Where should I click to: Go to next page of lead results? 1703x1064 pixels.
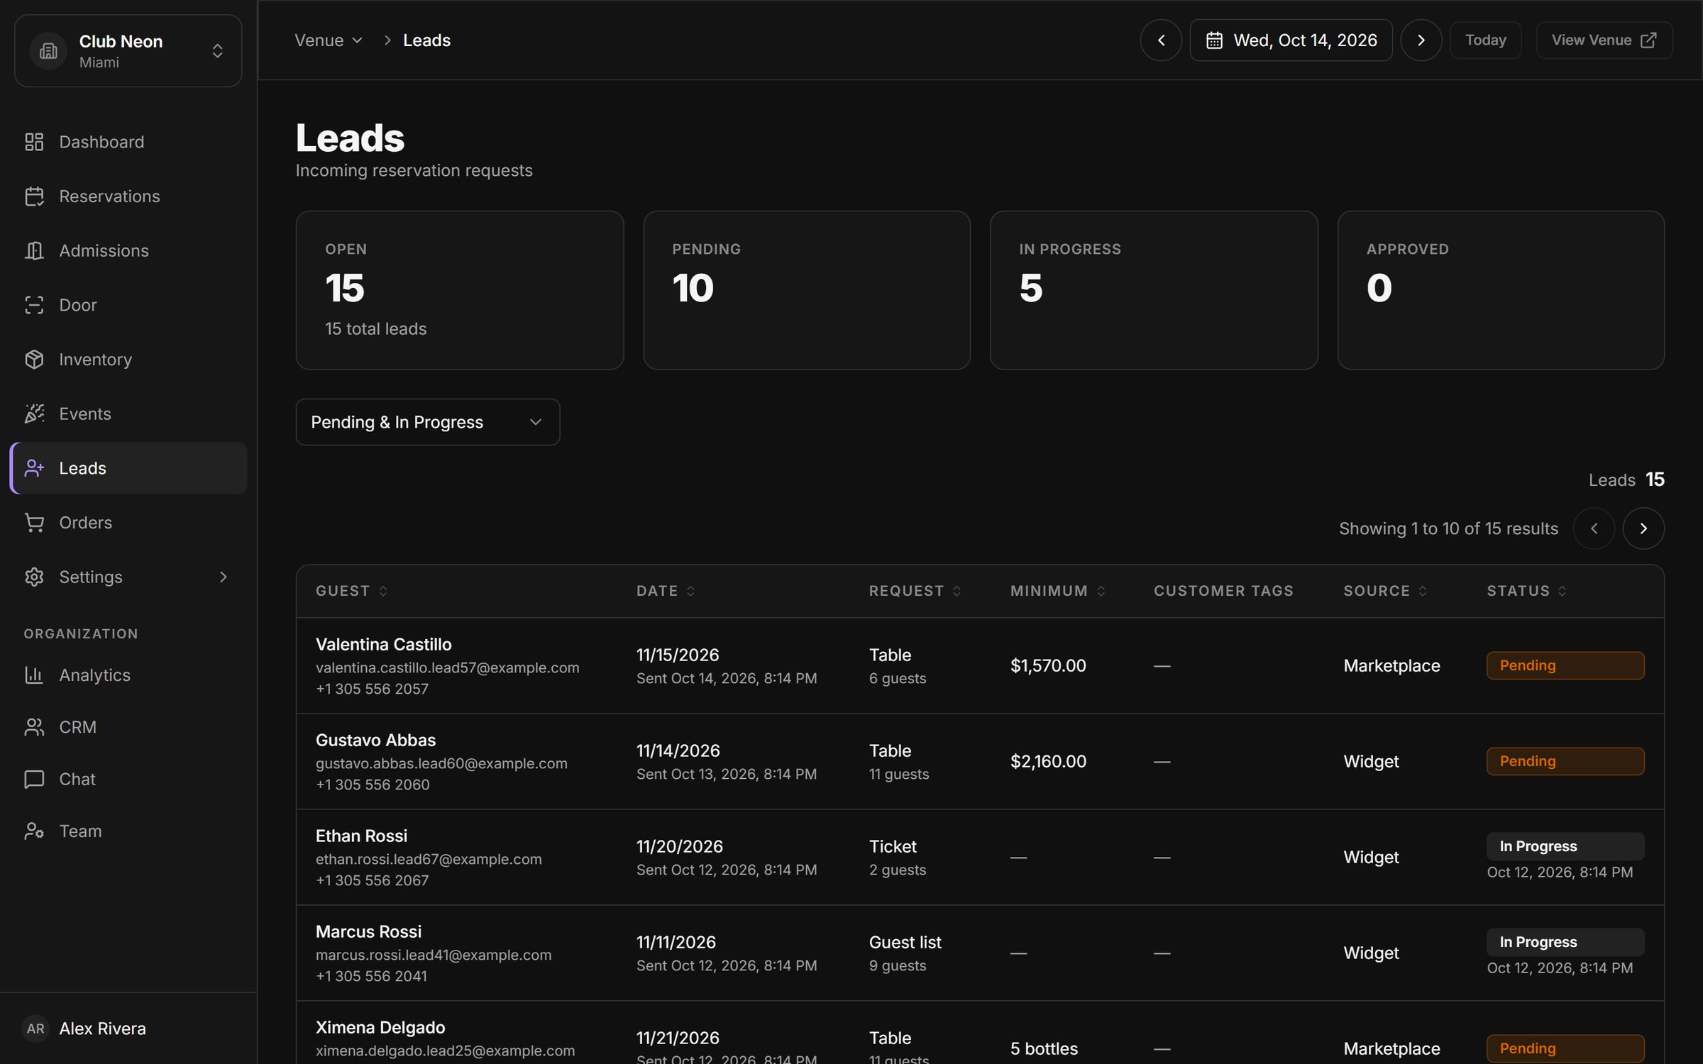pyautogui.click(x=1643, y=528)
